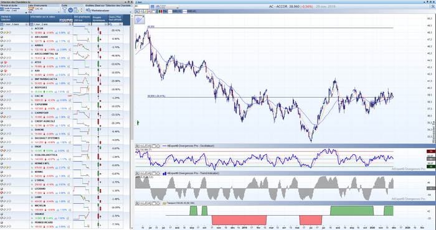Click the chart wrench settings icon in price toolbar
Image resolution: width=436 pixels, height=230 pixels.
[137, 11]
